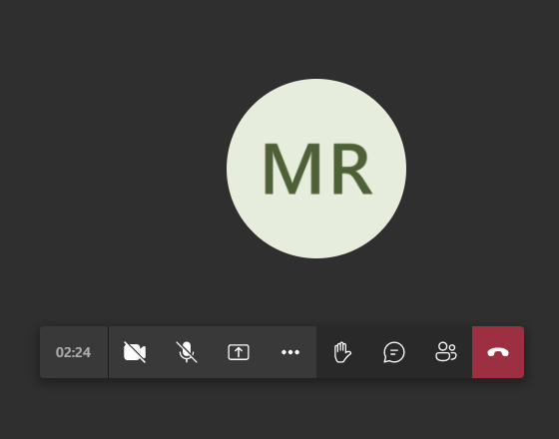Click the speech bubble conversation icon
The height and width of the screenshot is (439, 559).
click(x=394, y=352)
